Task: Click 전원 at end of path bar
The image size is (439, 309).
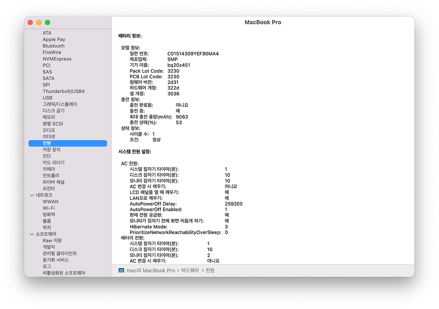Action: pyautogui.click(x=210, y=270)
